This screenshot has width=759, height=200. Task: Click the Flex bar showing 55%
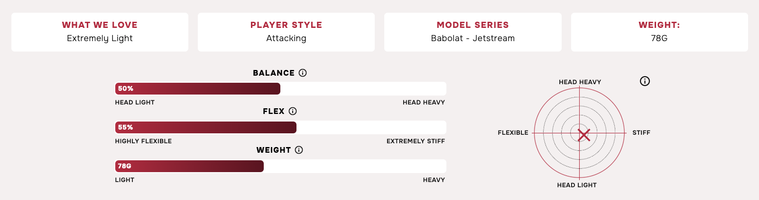coord(280,127)
